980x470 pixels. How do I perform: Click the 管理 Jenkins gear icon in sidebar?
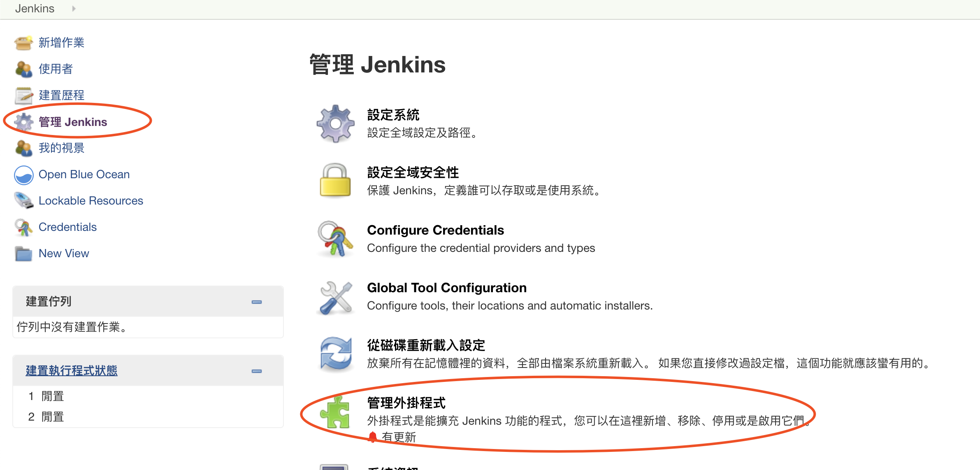(23, 122)
